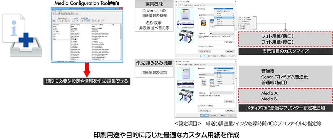Expand コート紙 submenu in lower dialog menu
Viewport: 333px width, 139px height.
click(x=224, y=75)
